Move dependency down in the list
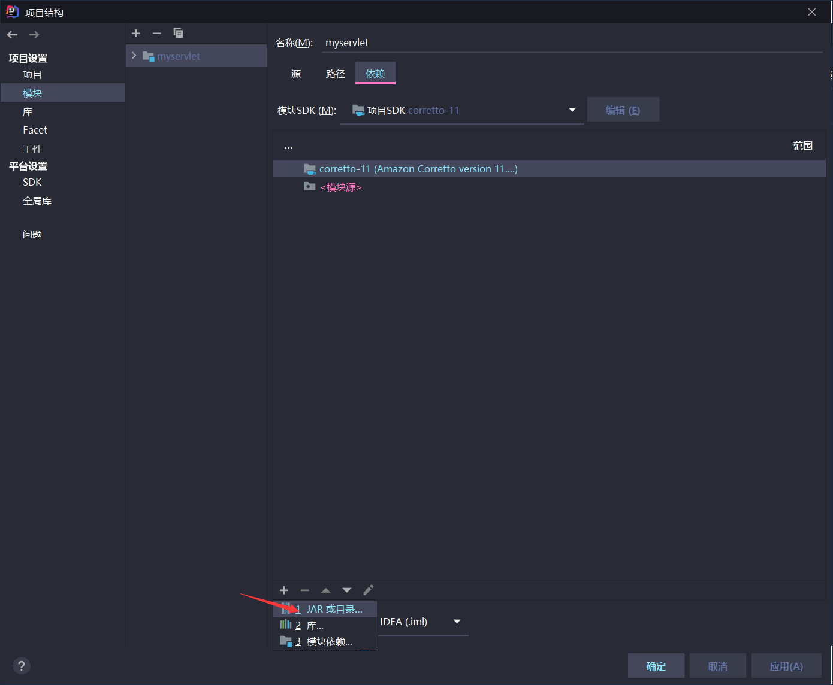The height and width of the screenshot is (685, 833). pos(347,590)
